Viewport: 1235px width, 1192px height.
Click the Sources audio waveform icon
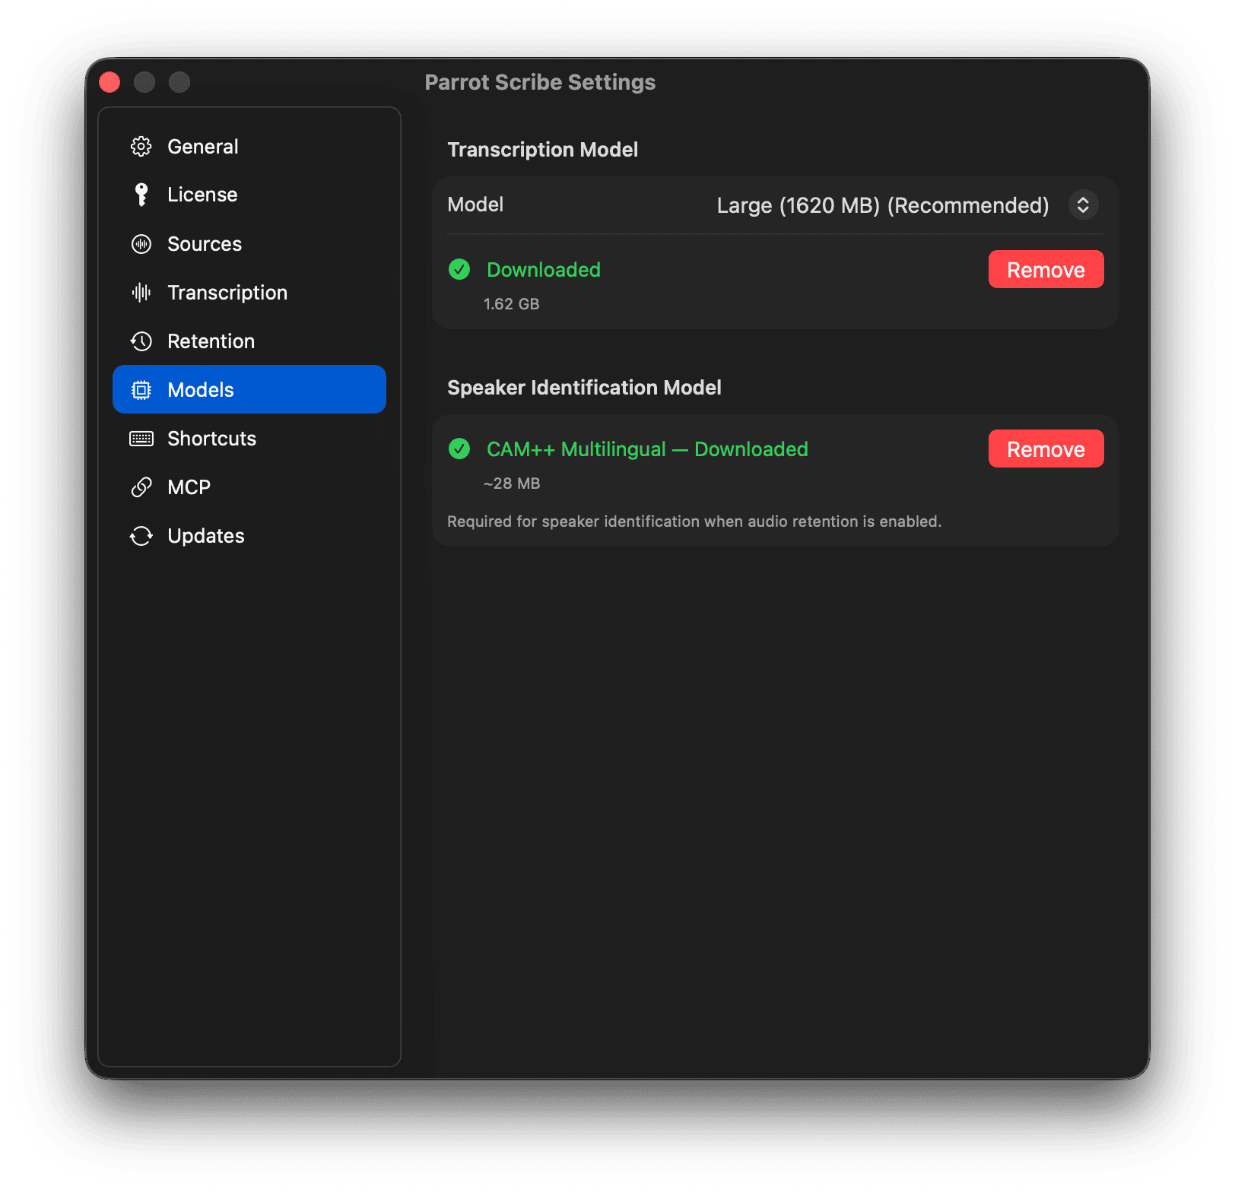(x=141, y=244)
